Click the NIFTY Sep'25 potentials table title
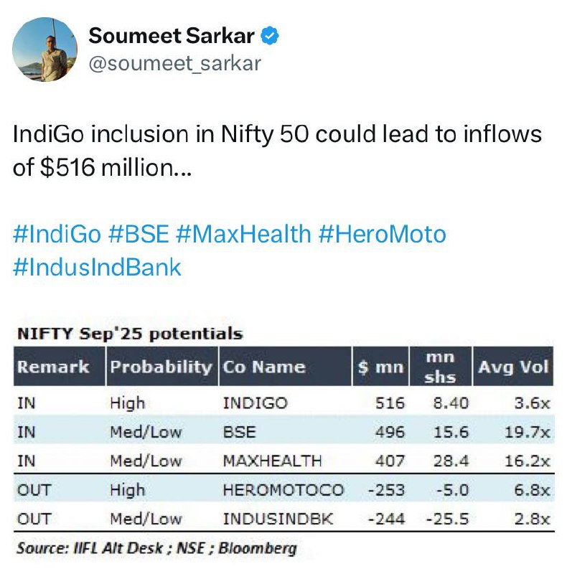The width and height of the screenshot is (567, 574). [130, 334]
